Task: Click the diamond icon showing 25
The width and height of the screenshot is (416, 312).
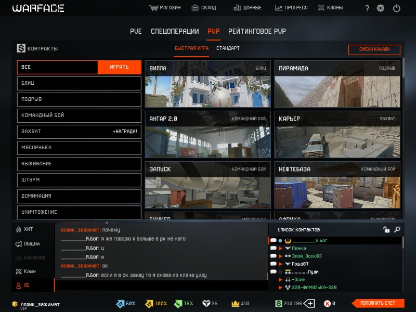Action: (206, 303)
